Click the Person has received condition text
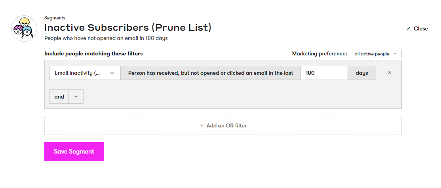The image size is (441, 188). point(211,73)
